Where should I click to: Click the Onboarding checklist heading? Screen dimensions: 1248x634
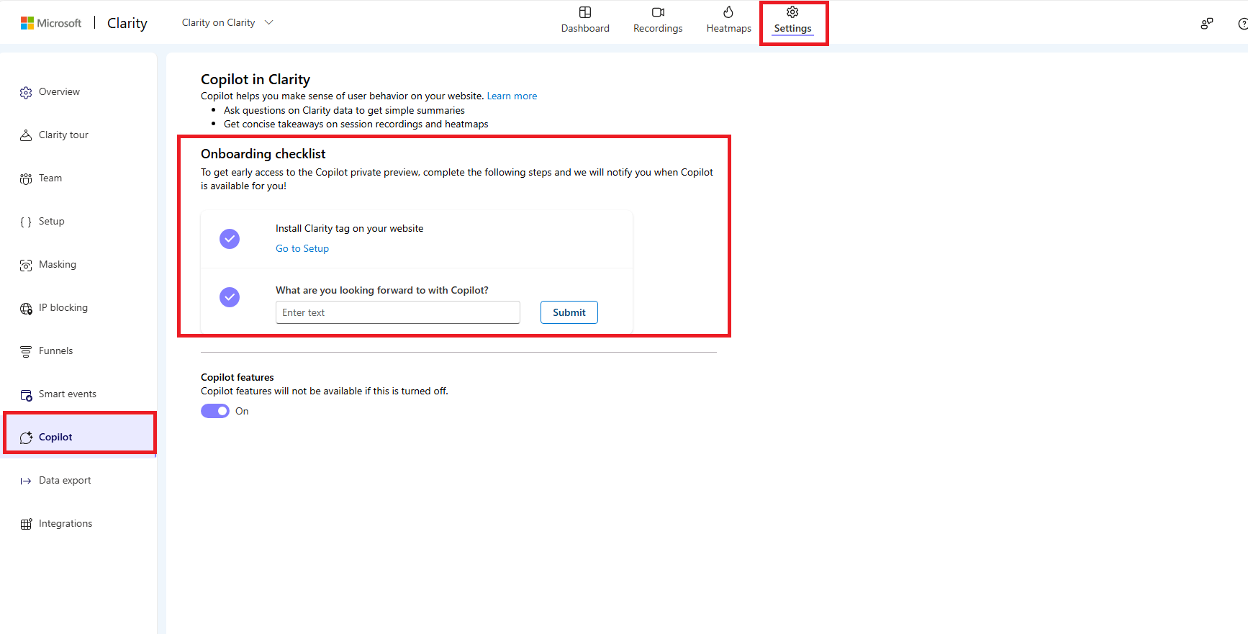[x=263, y=154]
